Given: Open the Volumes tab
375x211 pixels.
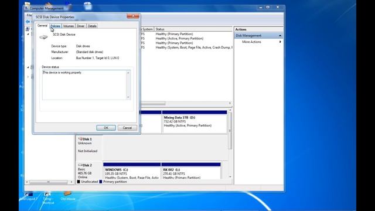Looking at the screenshot, I should click(x=68, y=26).
